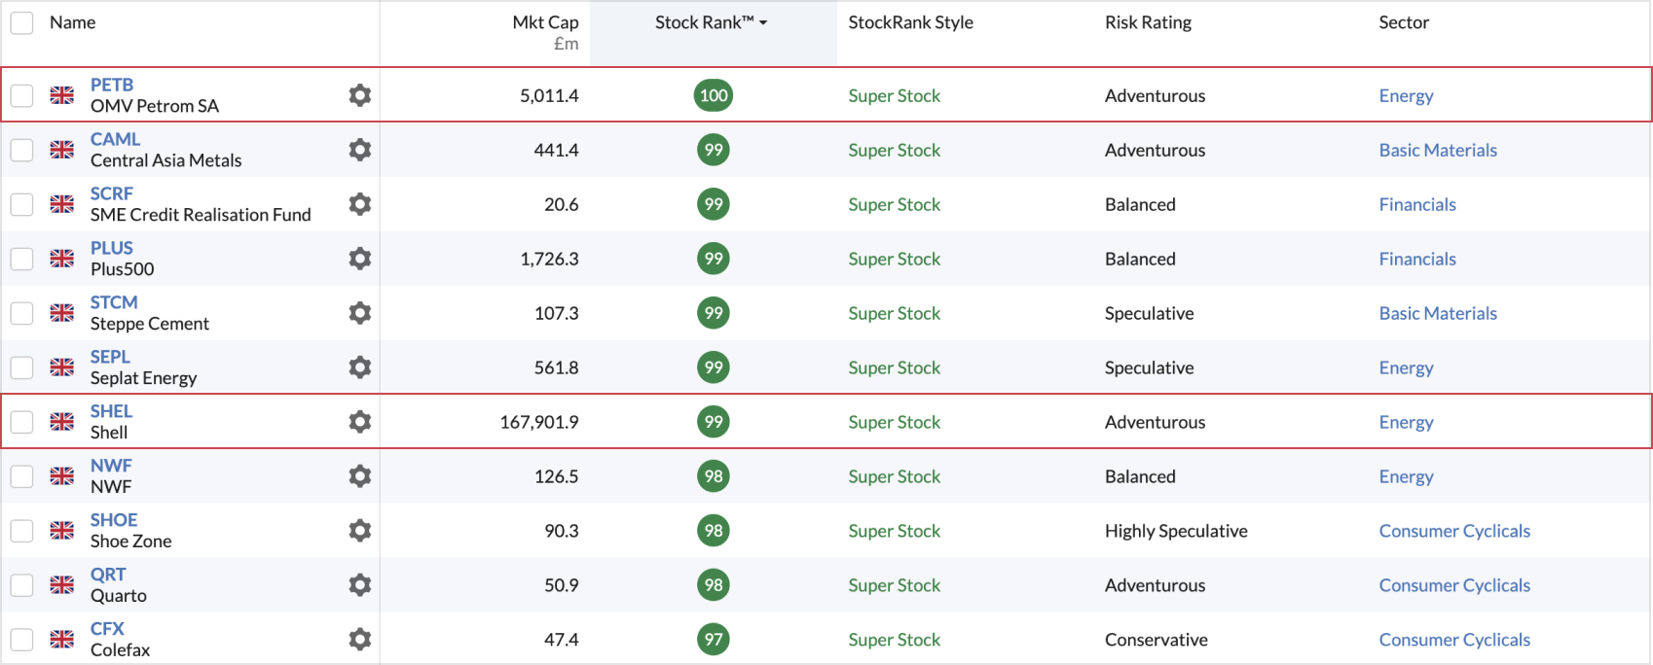Open the Basic Materials sector for Steppe Cement

(x=1438, y=313)
